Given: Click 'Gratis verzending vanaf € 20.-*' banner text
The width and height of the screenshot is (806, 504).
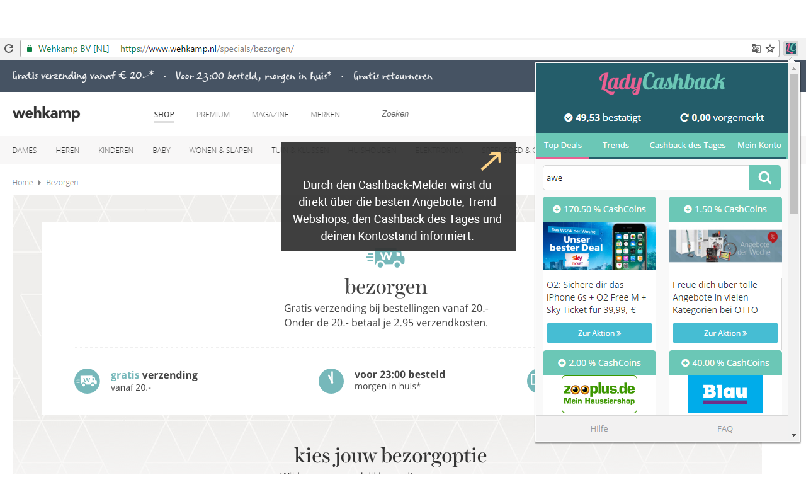Looking at the screenshot, I should click(83, 76).
